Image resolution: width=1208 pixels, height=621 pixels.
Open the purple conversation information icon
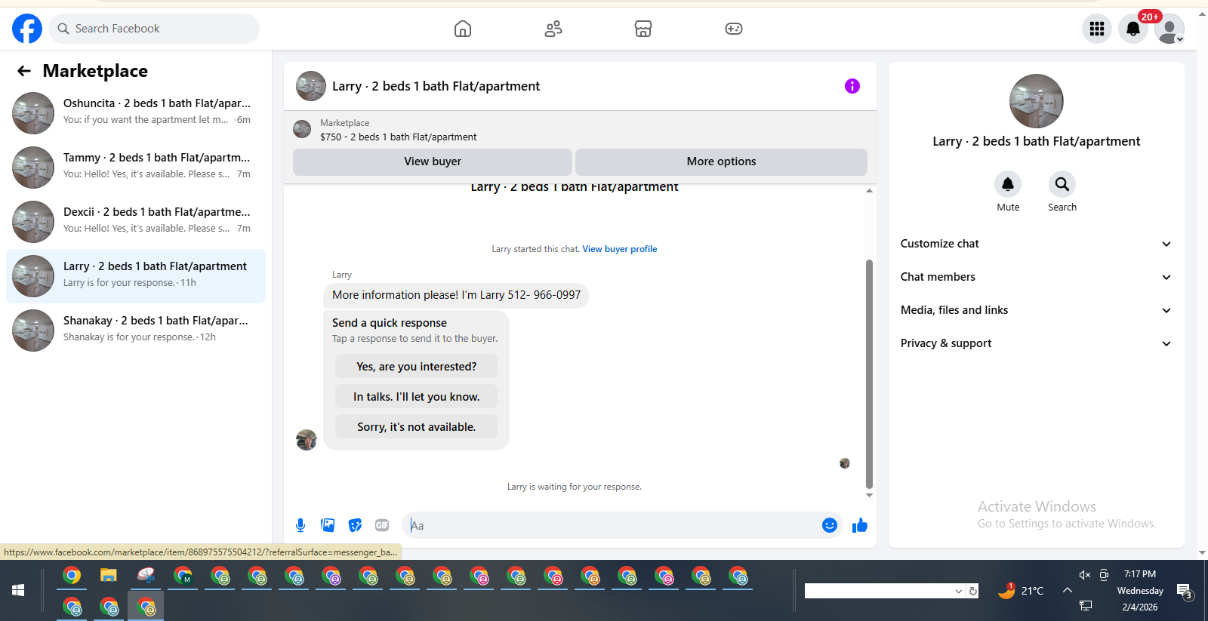pyautogui.click(x=852, y=86)
